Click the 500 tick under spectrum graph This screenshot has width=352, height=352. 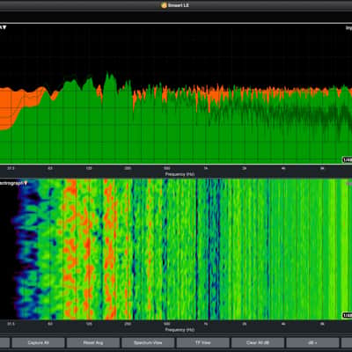[166, 168]
